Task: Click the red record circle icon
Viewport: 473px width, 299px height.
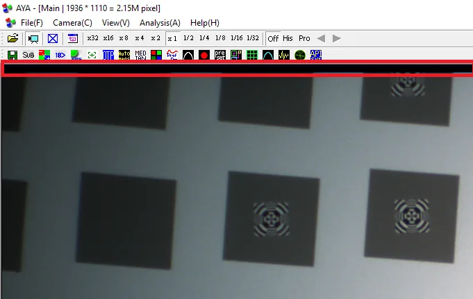Action: pos(204,55)
